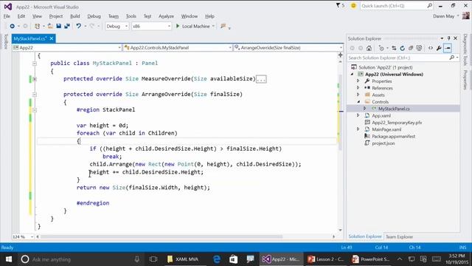
Task: Click the Quick Launch magnifier icon
Action: [429, 6]
